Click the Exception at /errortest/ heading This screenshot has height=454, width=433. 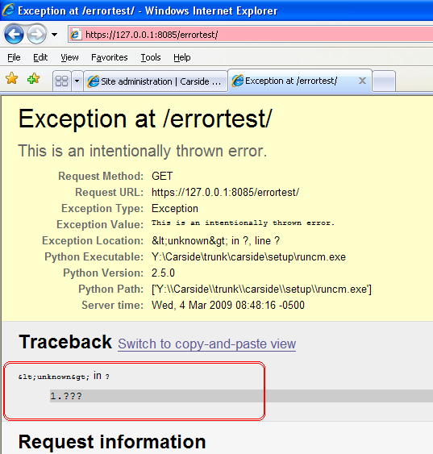click(x=145, y=119)
